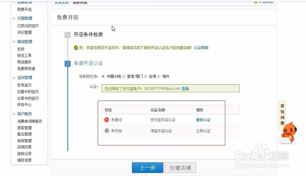Open the 交易管理 heading
This screenshot has height=176, width=306.
pyautogui.click(x=24, y=19)
